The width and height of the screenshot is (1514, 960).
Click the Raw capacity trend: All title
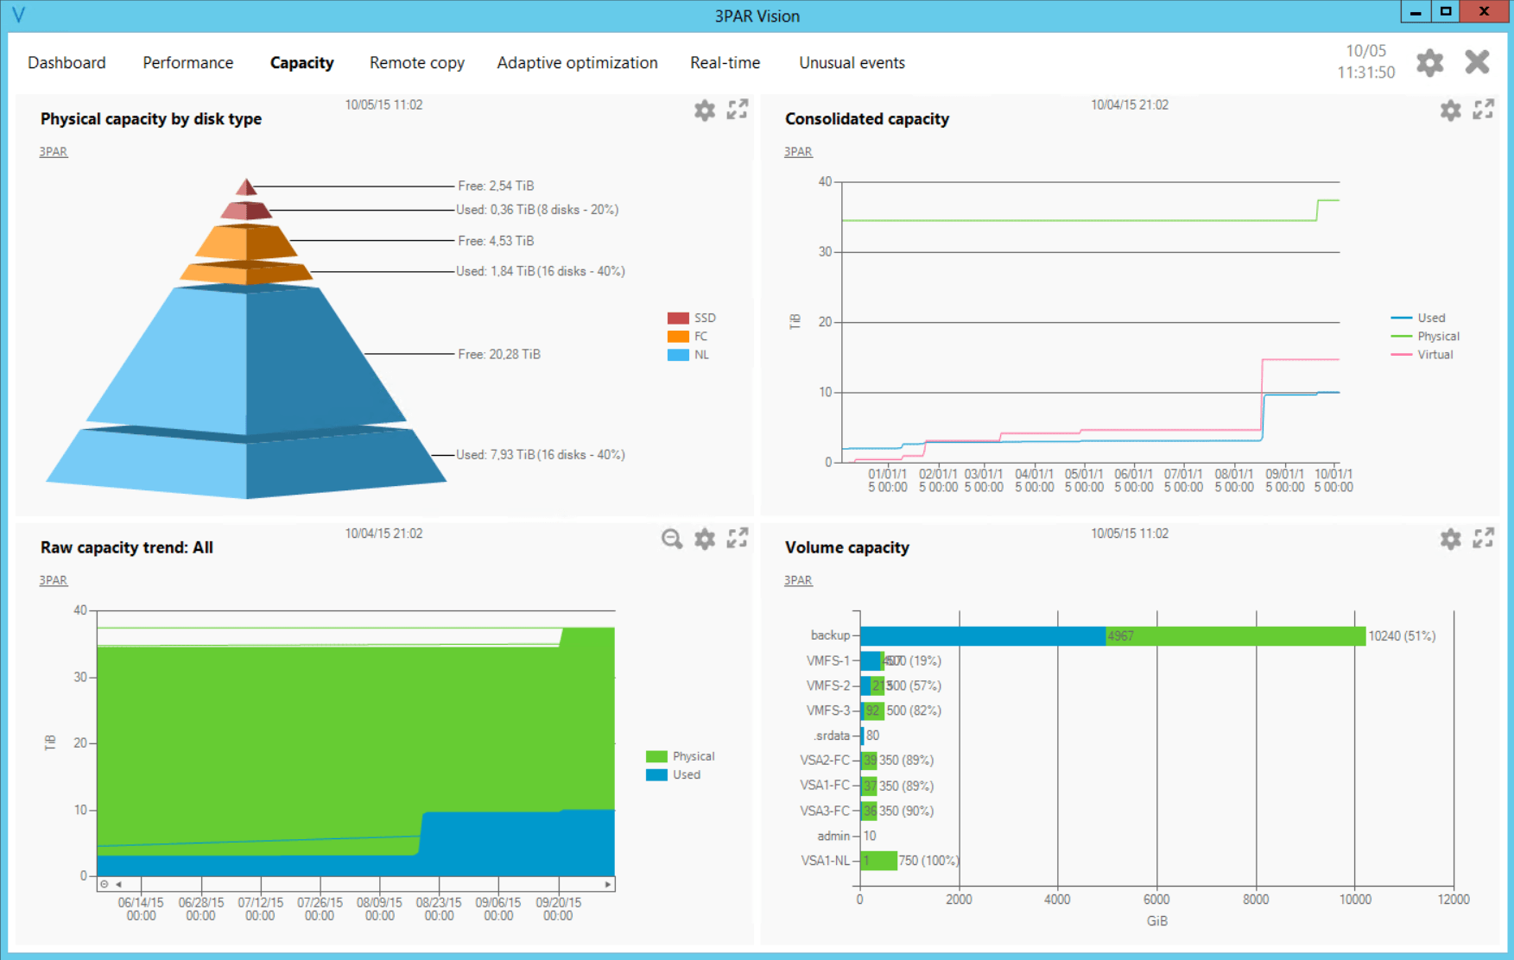[x=127, y=547]
